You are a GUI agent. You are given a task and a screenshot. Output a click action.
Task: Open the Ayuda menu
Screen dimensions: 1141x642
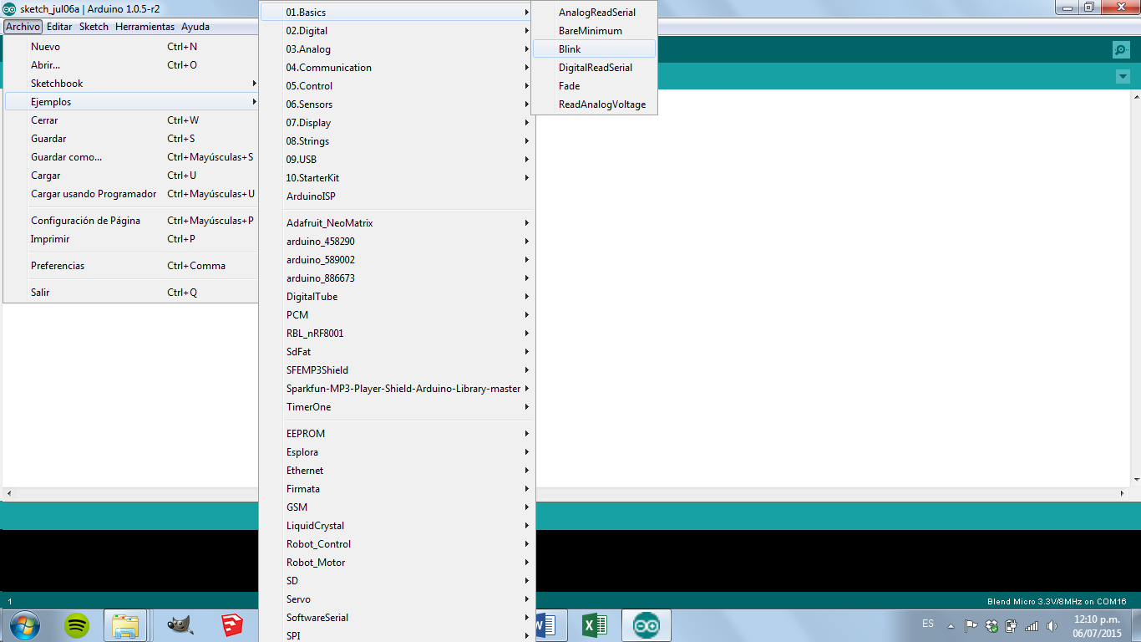pyautogui.click(x=195, y=27)
